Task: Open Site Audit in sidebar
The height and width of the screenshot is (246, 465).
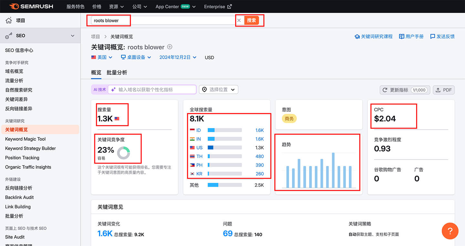Action: click(15, 237)
